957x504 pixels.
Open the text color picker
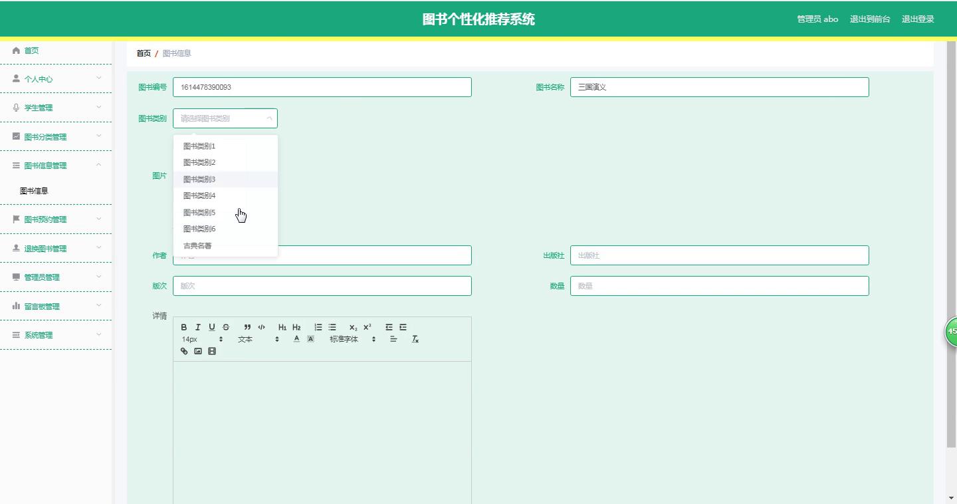click(x=296, y=339)
